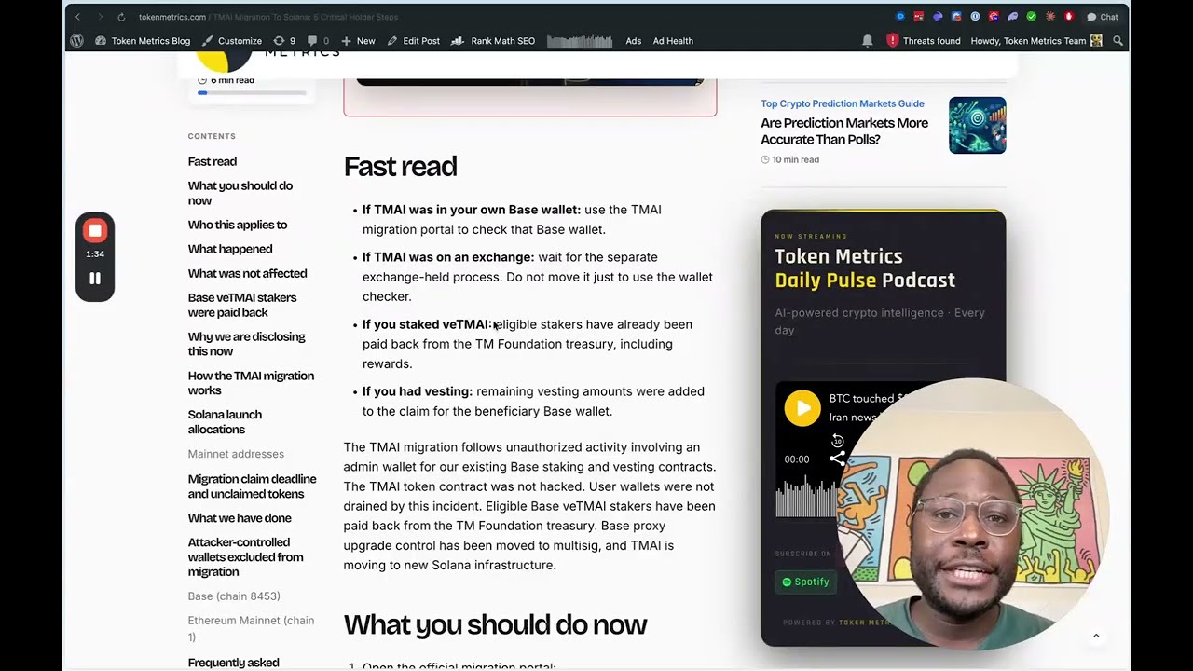1193x671 pixels.
Task: Click the podcast audio waveform
Action: [x=807, y=497]
